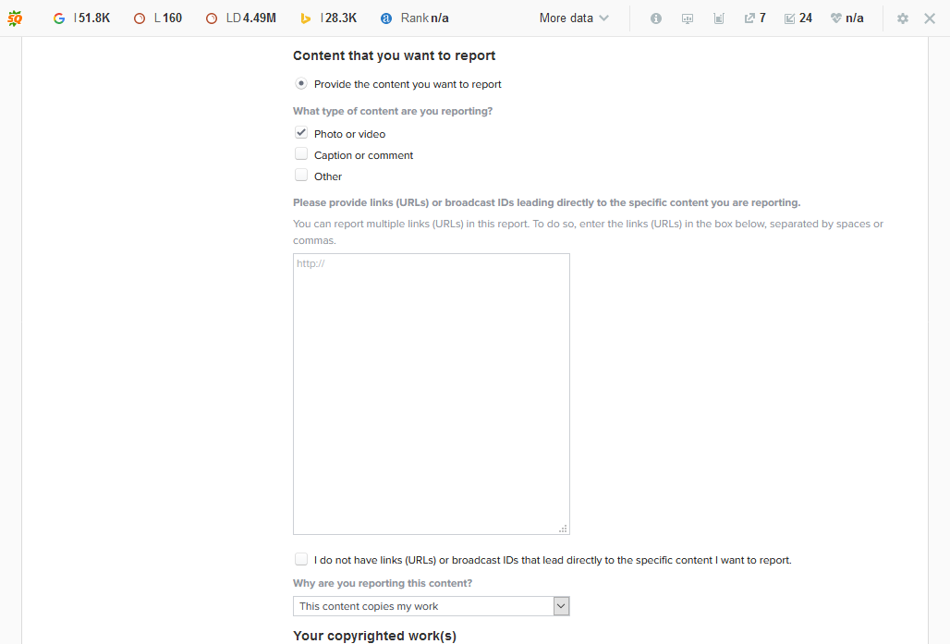The width and height of the screenshot is (950, 644).
Task: Click the SEOquake logo icon
Action: pos(15,18)
